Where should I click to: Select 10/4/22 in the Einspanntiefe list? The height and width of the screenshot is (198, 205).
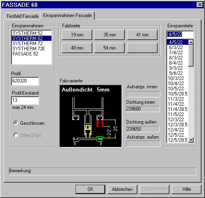point(178,84)
